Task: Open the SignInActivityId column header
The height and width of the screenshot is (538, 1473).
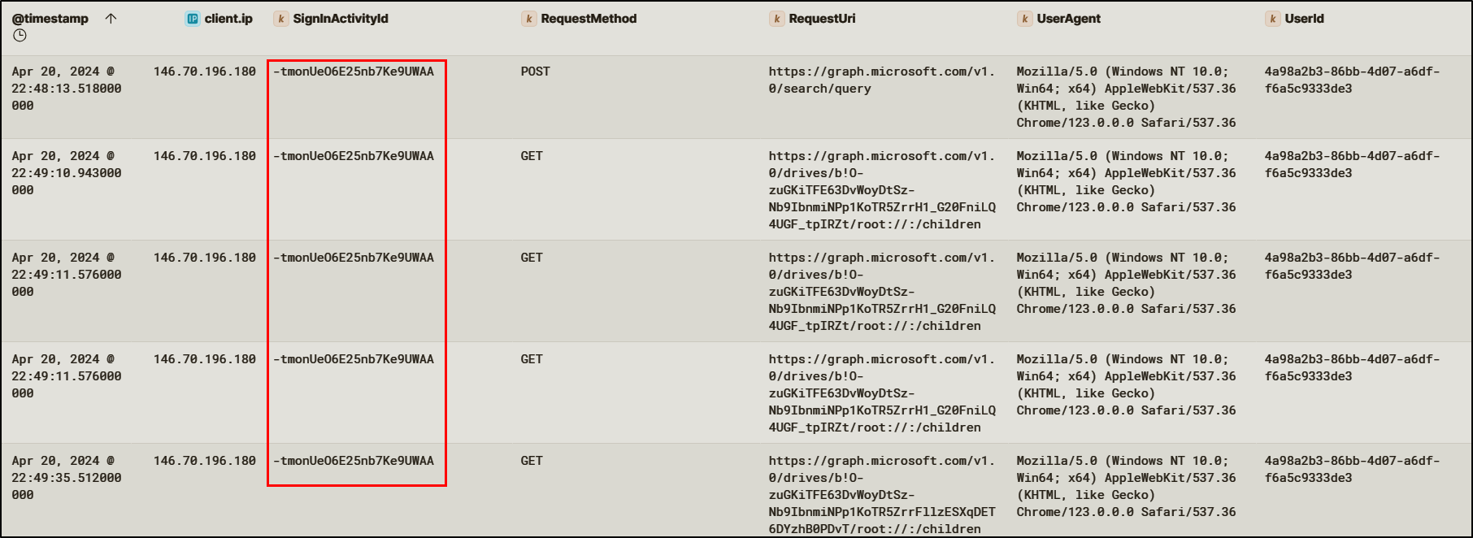Action: point(341,19)
